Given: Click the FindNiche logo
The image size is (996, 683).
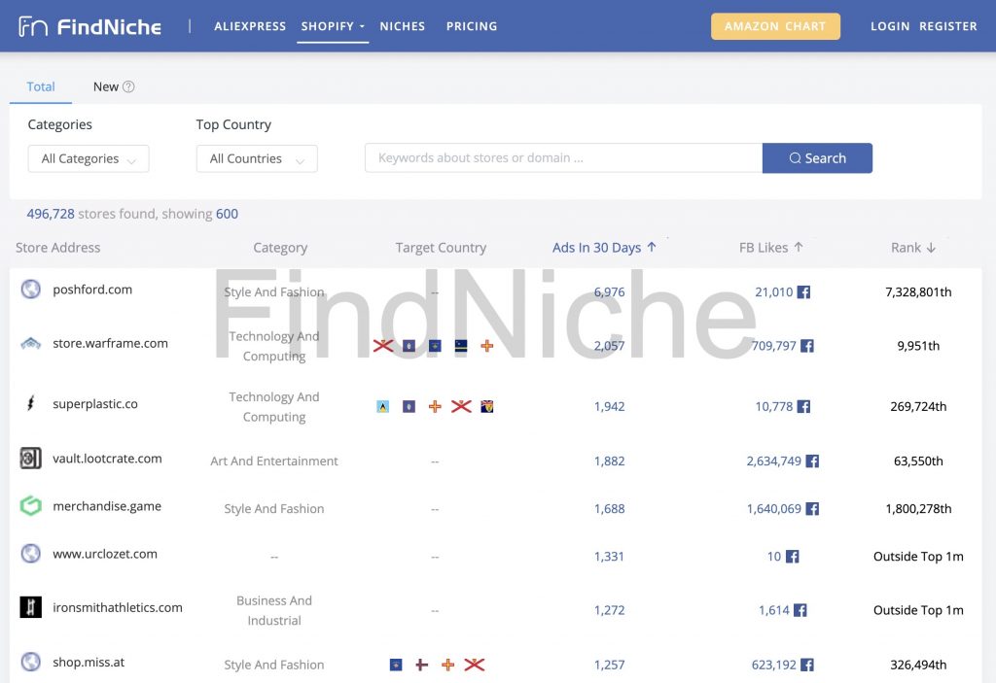Looking at the screenshot, I should tap(89, 26).
